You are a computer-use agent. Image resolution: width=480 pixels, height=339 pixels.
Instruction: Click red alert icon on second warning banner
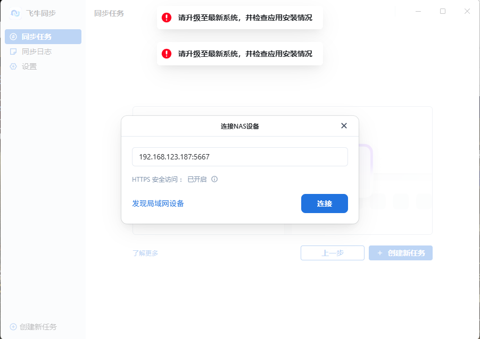point(165,54)
